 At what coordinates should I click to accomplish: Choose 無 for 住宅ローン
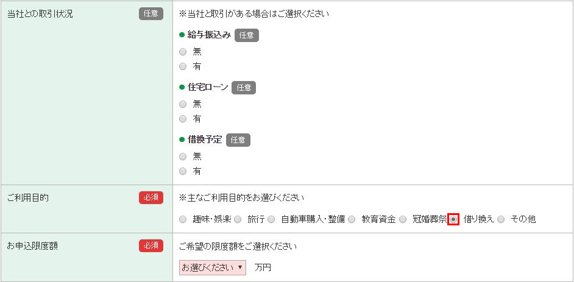[183, 104]
